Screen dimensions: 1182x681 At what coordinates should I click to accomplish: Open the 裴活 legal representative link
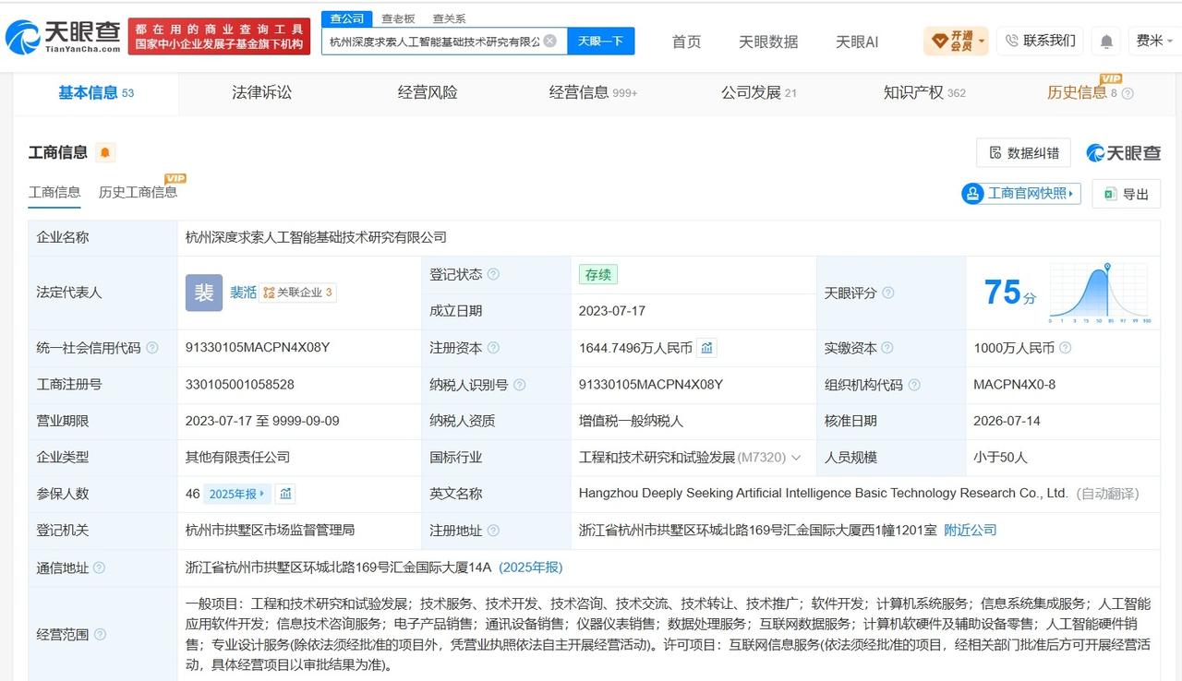point(243,293)
